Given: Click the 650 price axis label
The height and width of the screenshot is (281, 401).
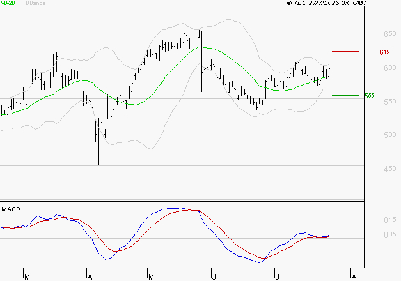Looking at the screenshot, I should pos(389,34).
